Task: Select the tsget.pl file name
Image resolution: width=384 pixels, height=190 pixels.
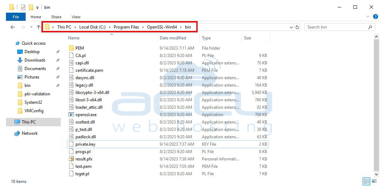Action: coord(82,173)
